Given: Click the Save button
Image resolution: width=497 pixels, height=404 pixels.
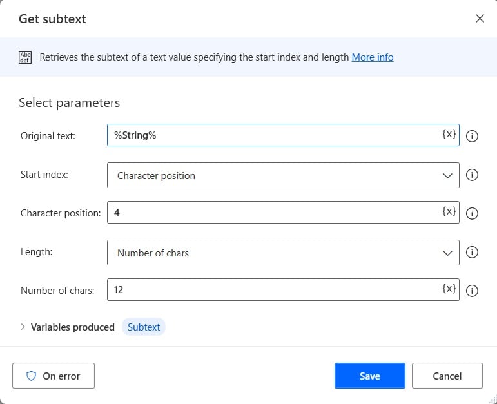Looking at the screenshot, I should coord(369,376).
